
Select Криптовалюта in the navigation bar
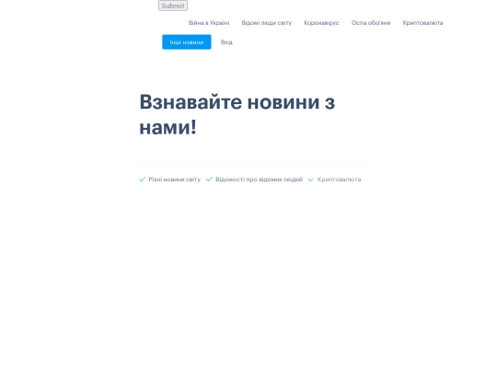coord(422,23)
